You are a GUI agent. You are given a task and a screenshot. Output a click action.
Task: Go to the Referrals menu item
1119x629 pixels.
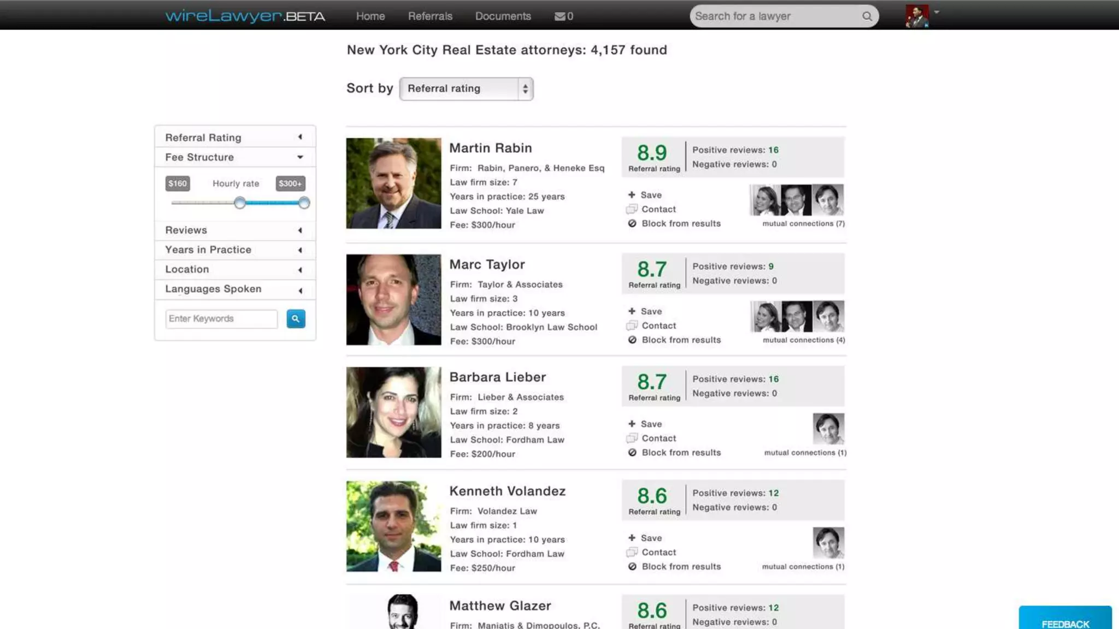click(430, 16)
